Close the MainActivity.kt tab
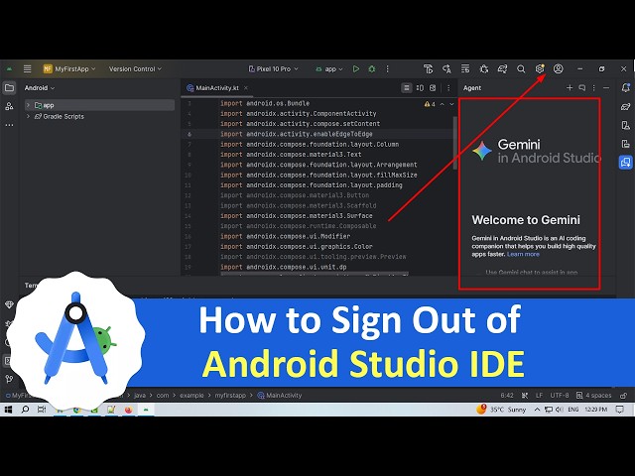635x476 pixels. pos(246,88)
